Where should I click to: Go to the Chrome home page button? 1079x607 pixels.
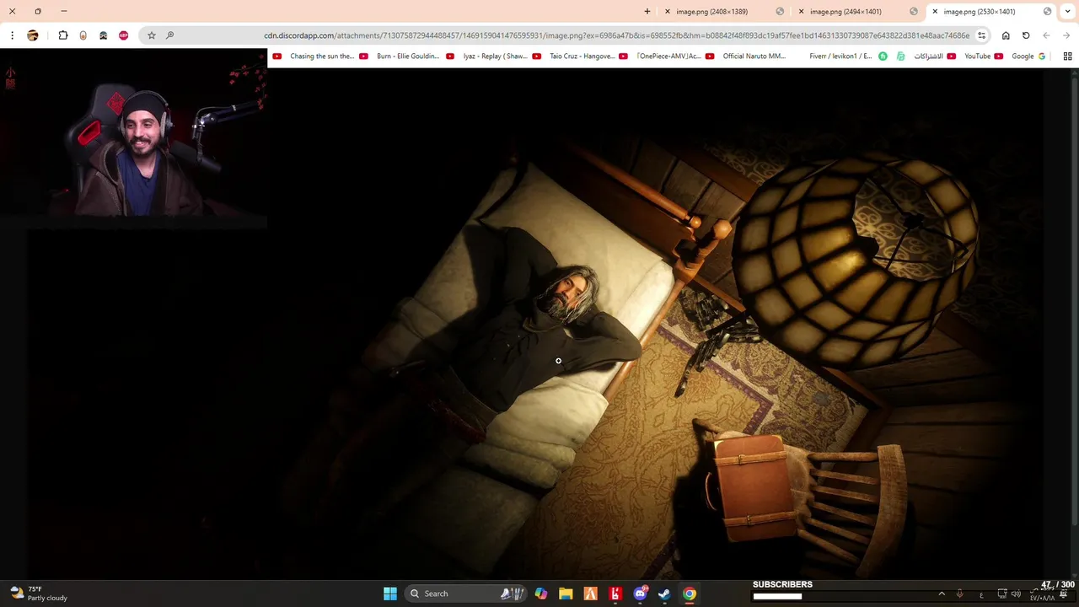pyautogui.click(x=1006, y=35)
